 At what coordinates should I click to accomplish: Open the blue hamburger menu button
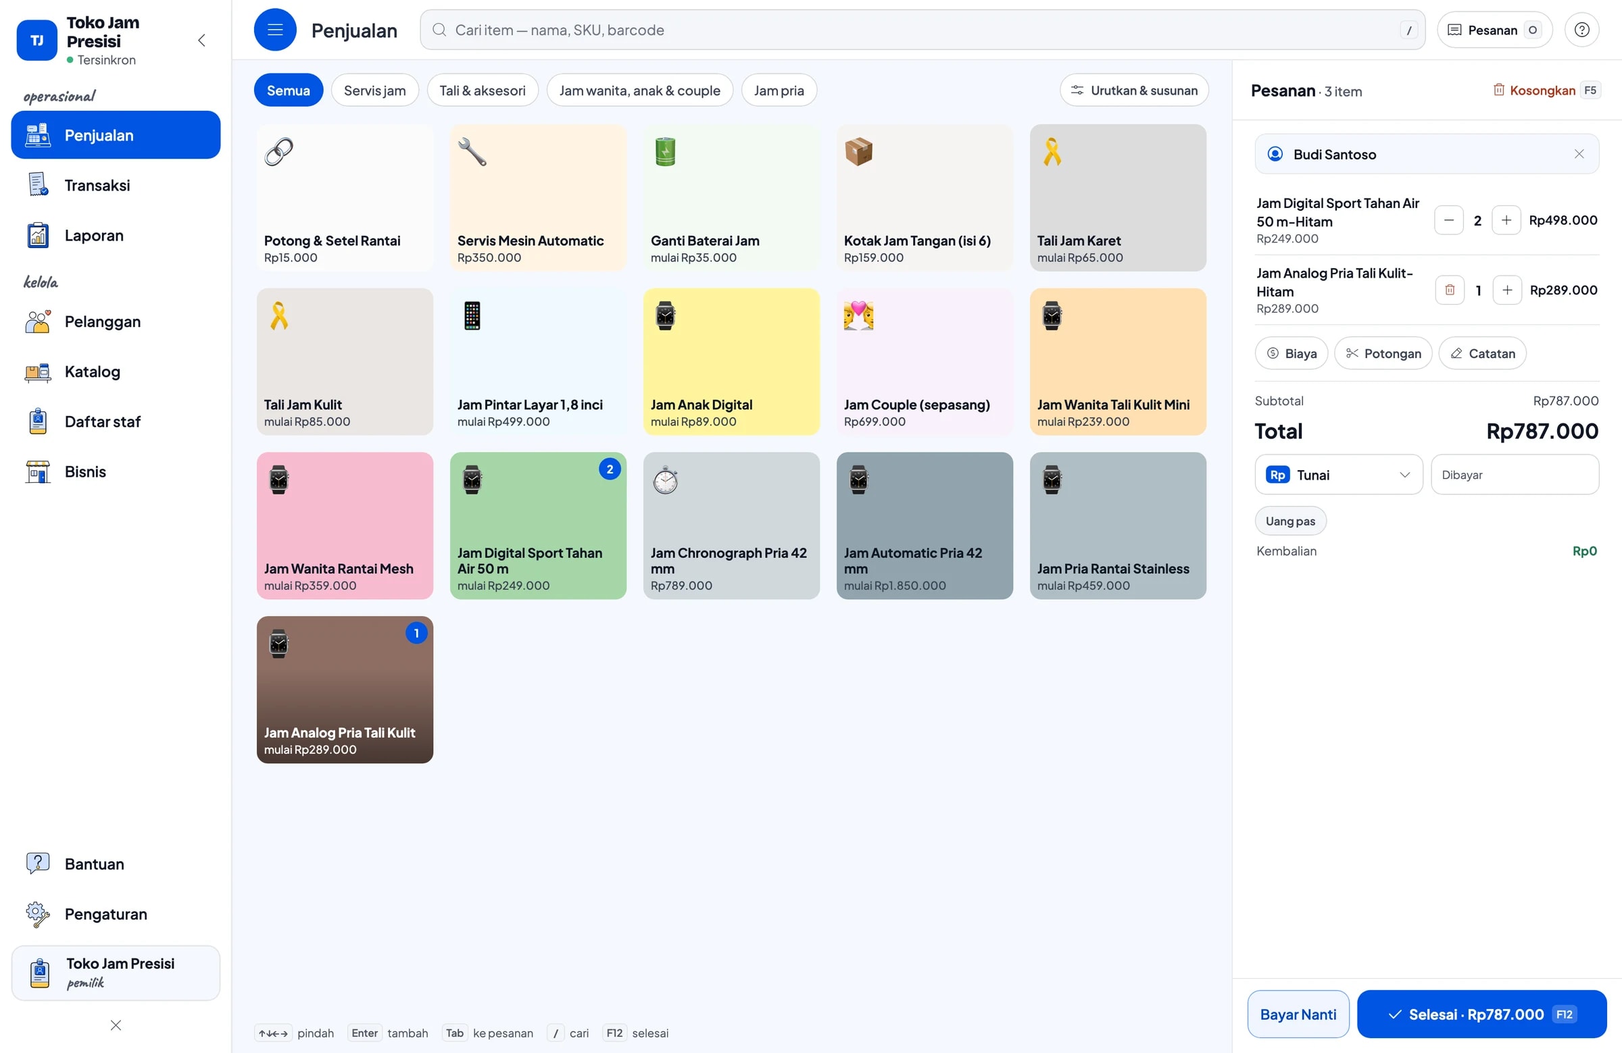[274, 29]
